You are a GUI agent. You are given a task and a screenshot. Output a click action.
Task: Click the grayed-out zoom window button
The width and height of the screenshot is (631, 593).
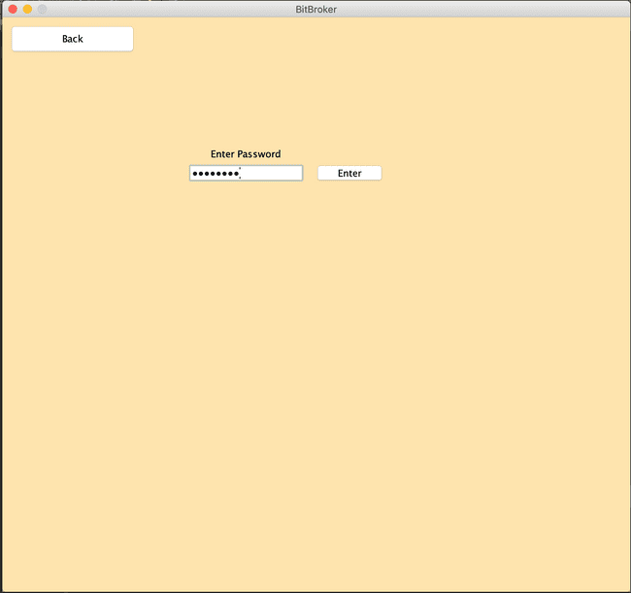[42, 9]
